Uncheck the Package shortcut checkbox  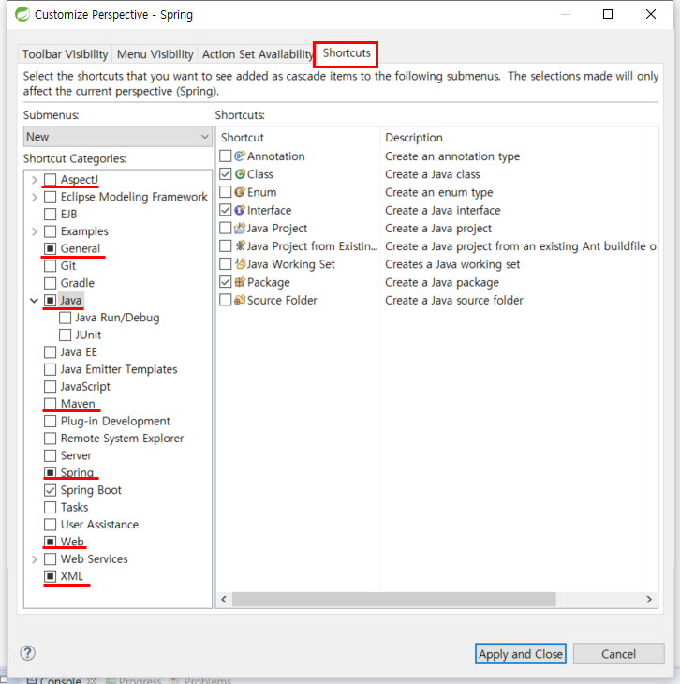(225, 282)
